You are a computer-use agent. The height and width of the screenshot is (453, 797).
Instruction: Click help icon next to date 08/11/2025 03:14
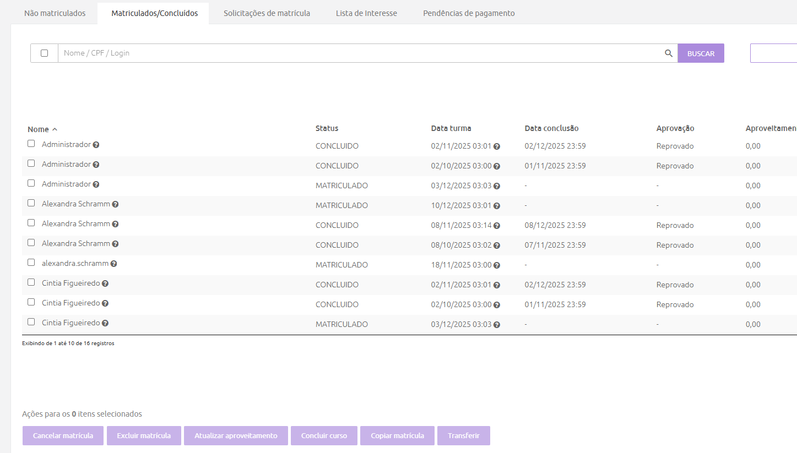click(x=497, y=226)
